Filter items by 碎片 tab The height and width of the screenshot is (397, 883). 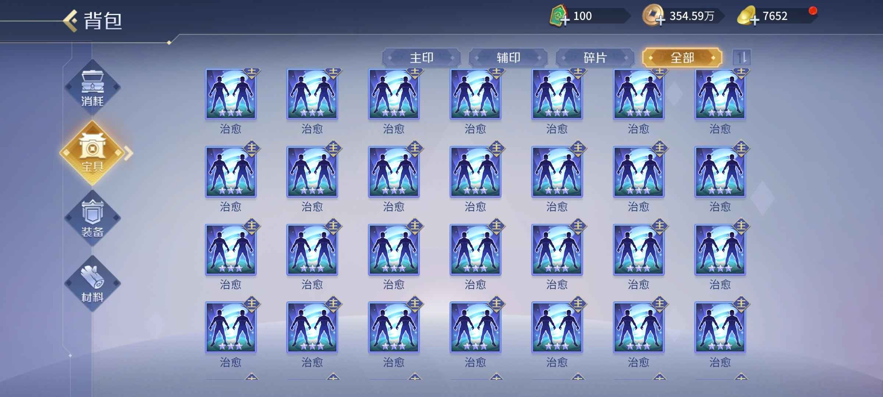click(595, 58)
